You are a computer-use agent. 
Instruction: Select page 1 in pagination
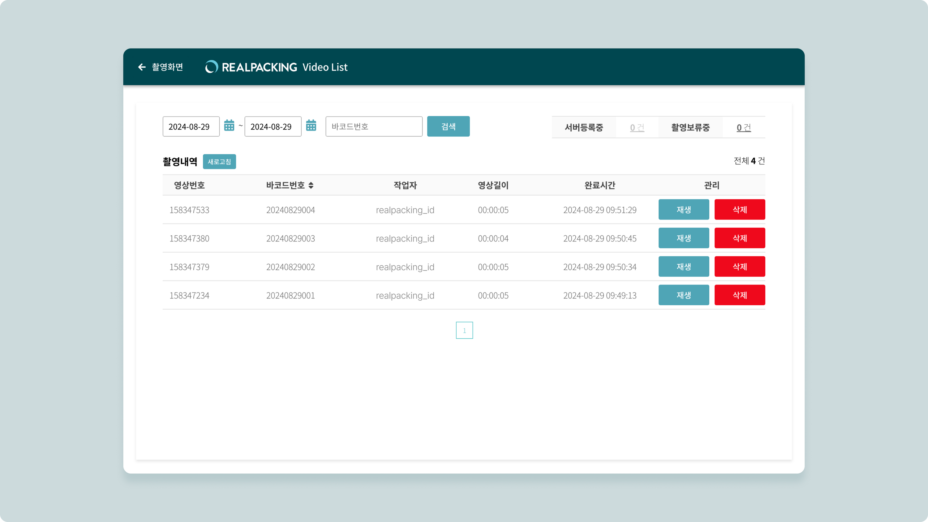464,330
